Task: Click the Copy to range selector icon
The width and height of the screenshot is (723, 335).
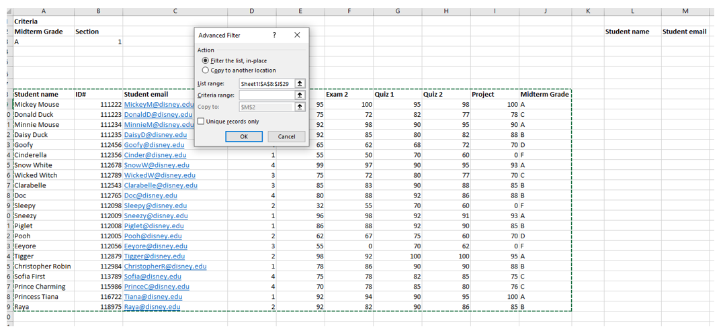Action: [300, 107]
